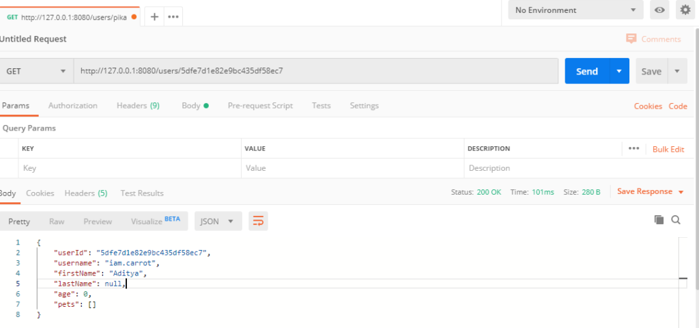699x328 pixels.
Task: Search the response with magnifier icon
Action: [x=676, y=219]
